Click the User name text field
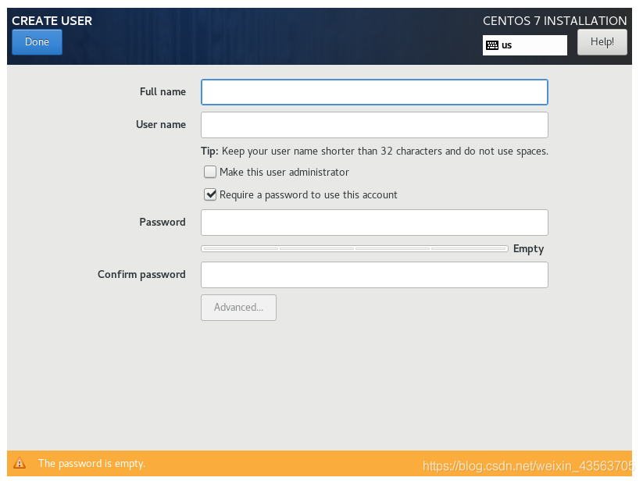Viewport: 643px width, 481px height. 374,125
